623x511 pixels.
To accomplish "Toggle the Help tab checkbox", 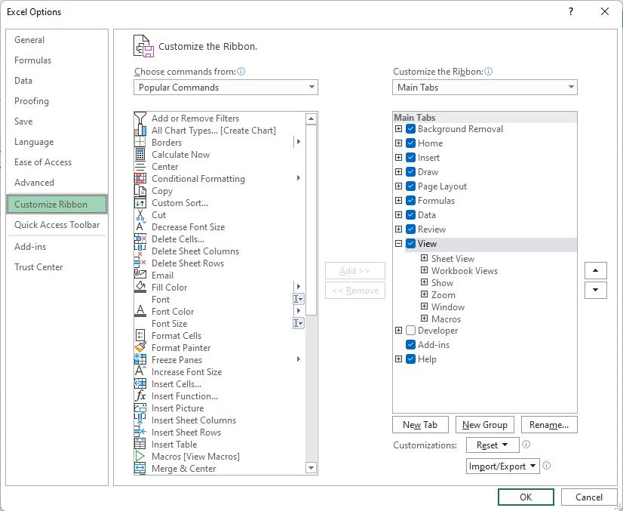I will tap(411, 359).
